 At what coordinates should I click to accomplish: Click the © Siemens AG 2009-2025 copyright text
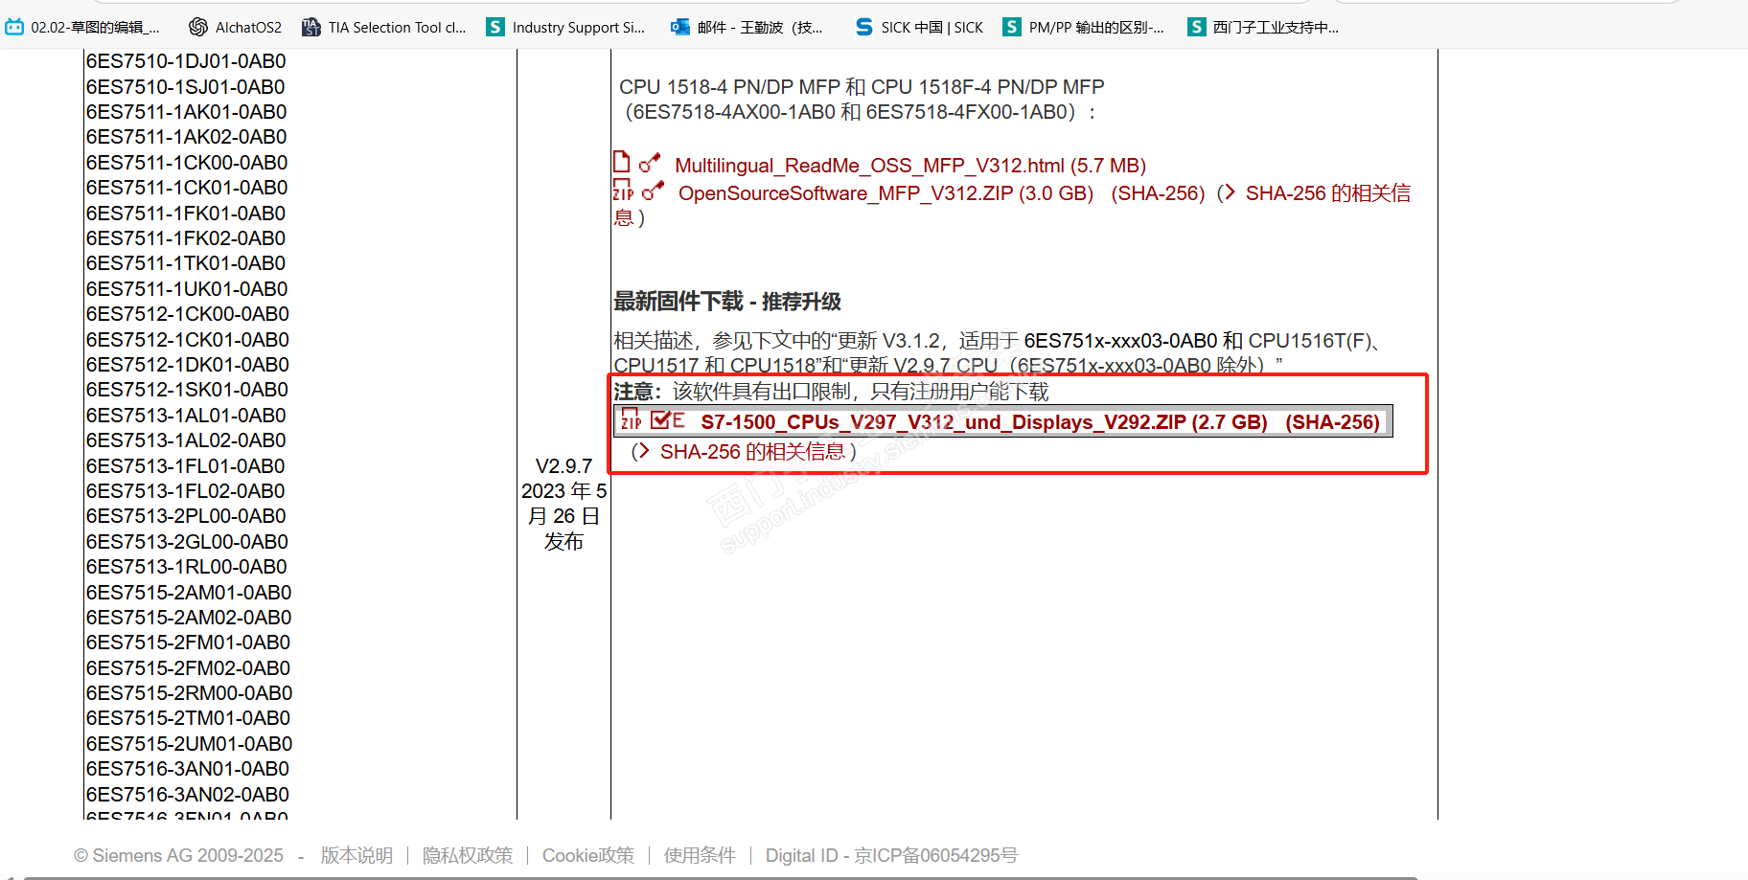pos(178,855)
